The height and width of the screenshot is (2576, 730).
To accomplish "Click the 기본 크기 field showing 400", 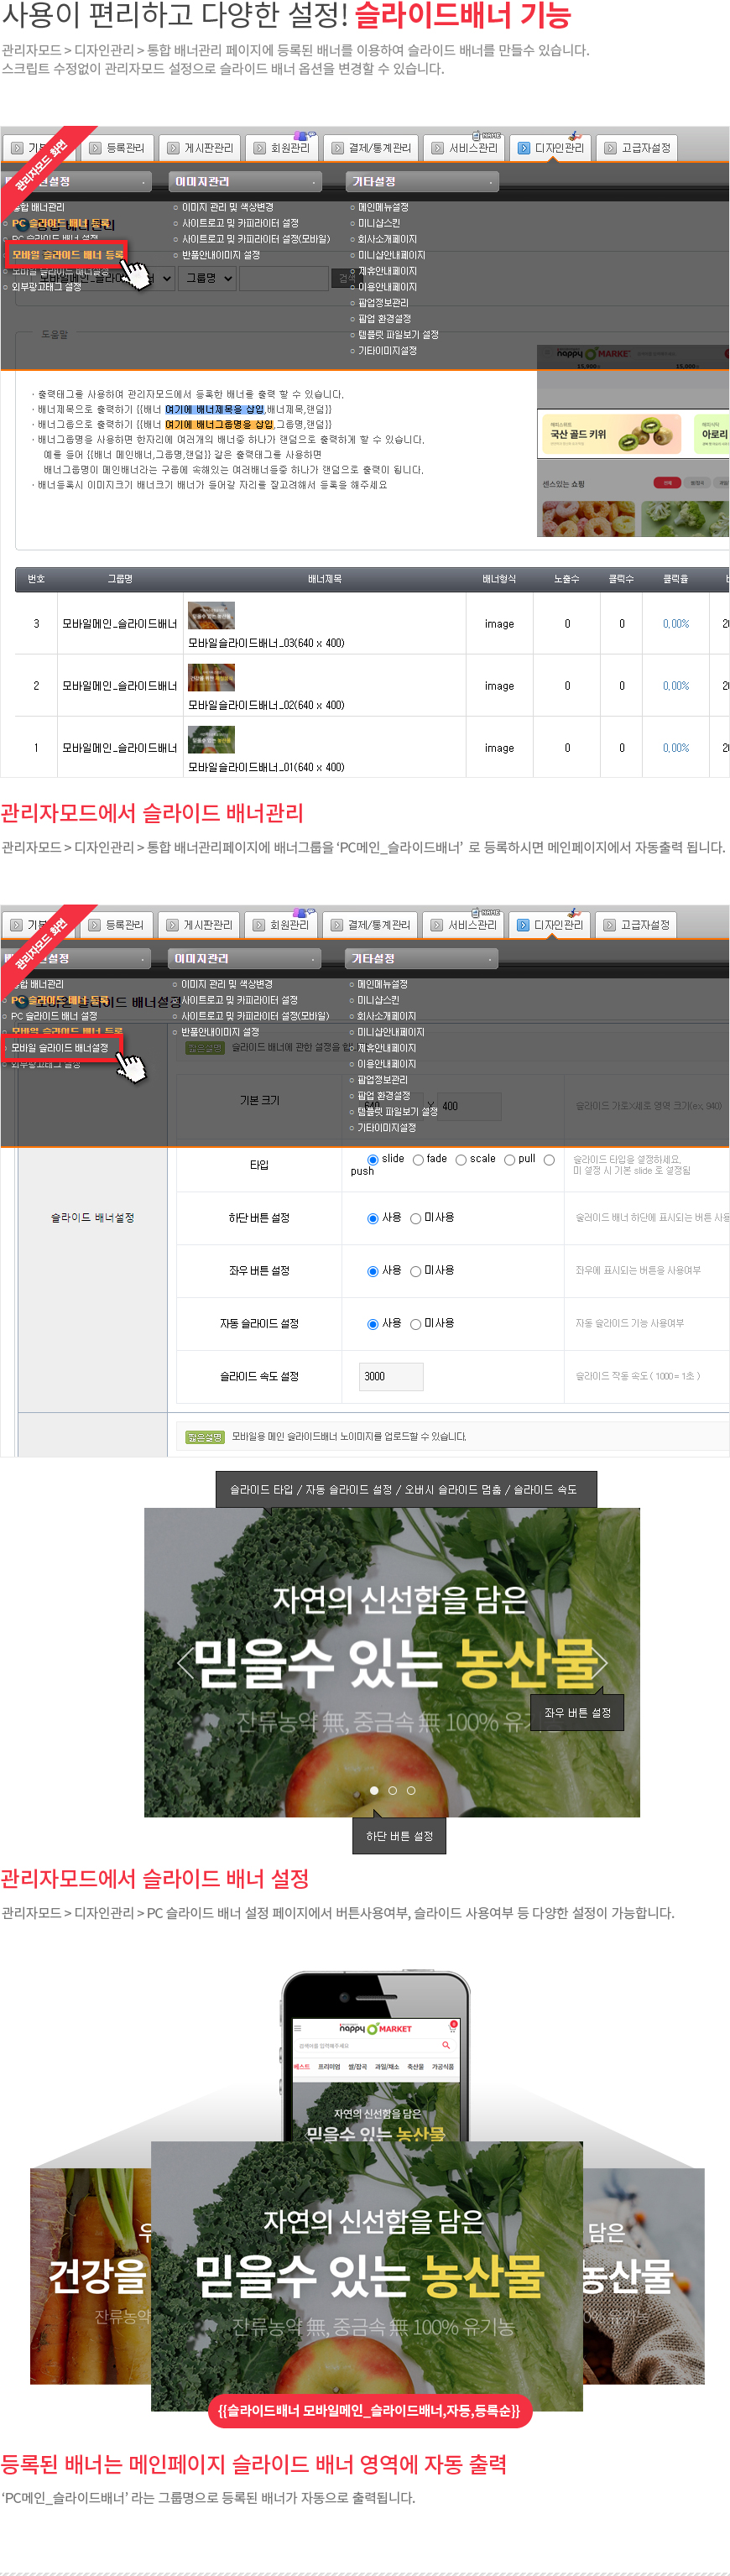I will 468,1106.
